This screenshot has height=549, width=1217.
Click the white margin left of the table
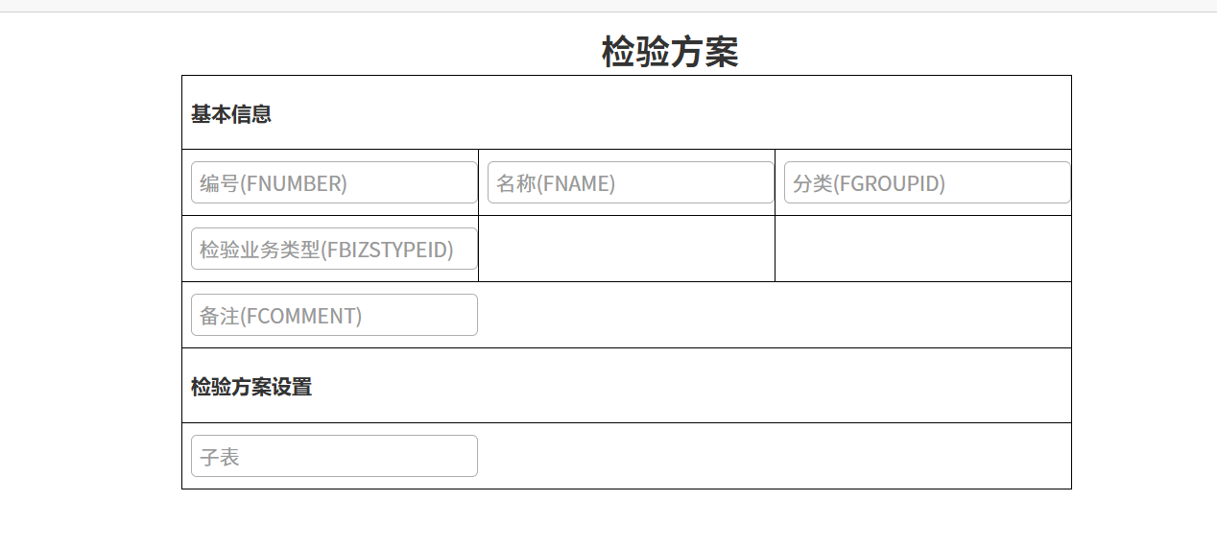coord(91,288)
